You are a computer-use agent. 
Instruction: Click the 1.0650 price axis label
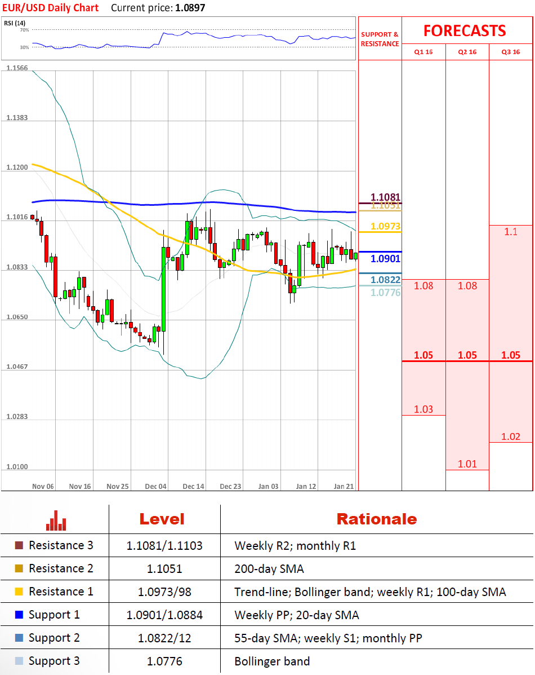(x=17, y=317)
